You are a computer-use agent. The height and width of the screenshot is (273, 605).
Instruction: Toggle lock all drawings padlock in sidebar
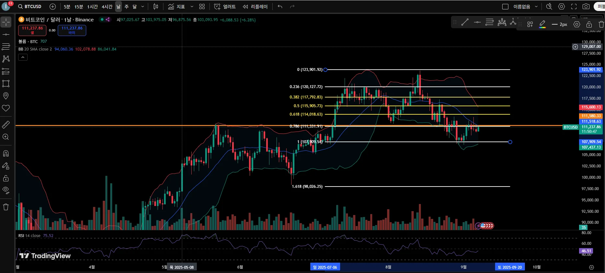tap(6, 178)
